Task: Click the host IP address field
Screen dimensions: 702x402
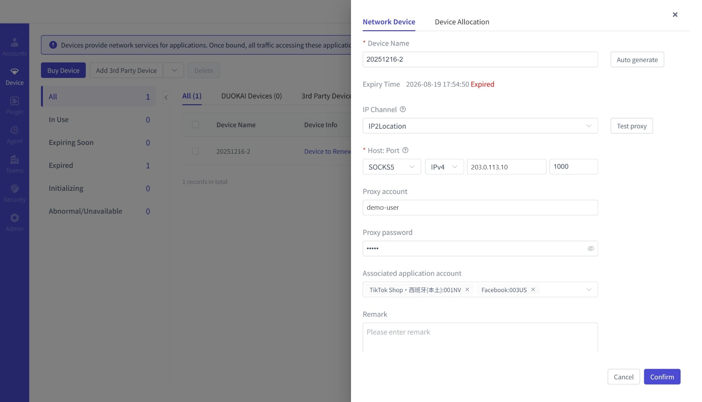Action: [506, 167]
